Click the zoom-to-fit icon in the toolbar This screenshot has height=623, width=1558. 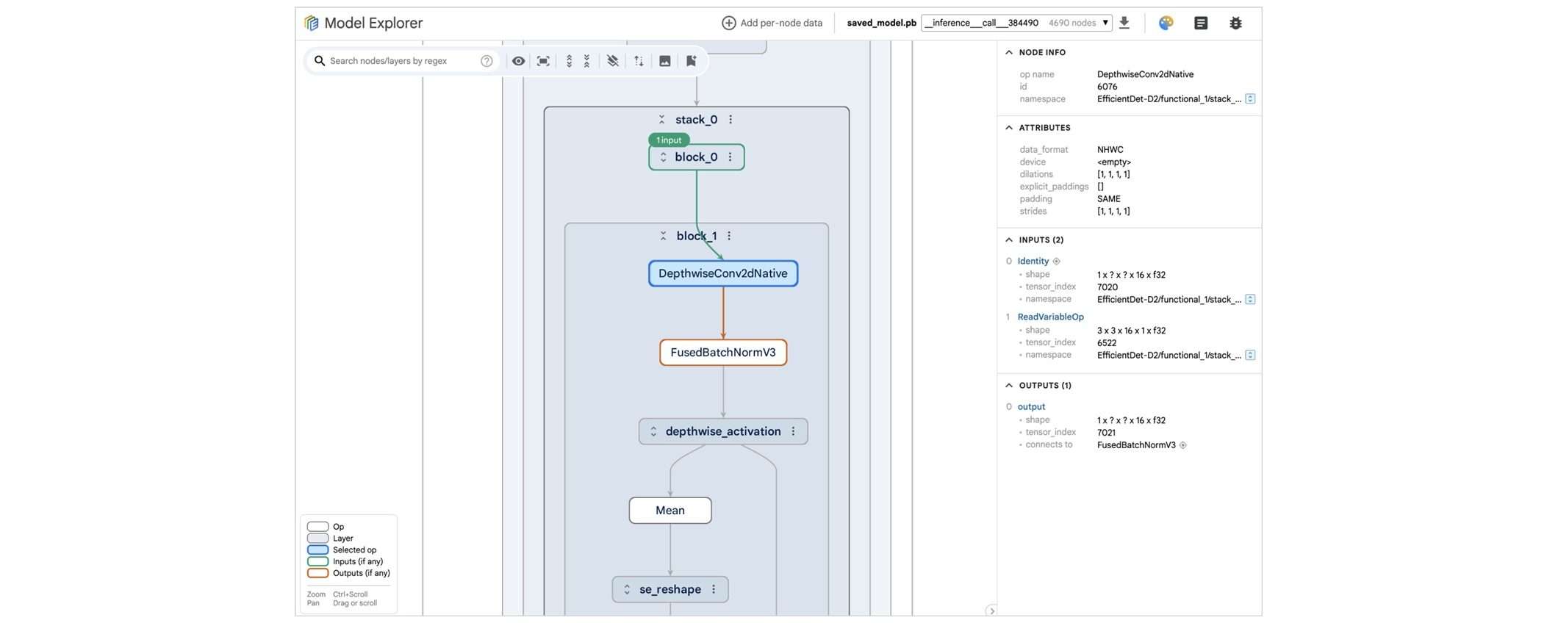coord(543,61)
